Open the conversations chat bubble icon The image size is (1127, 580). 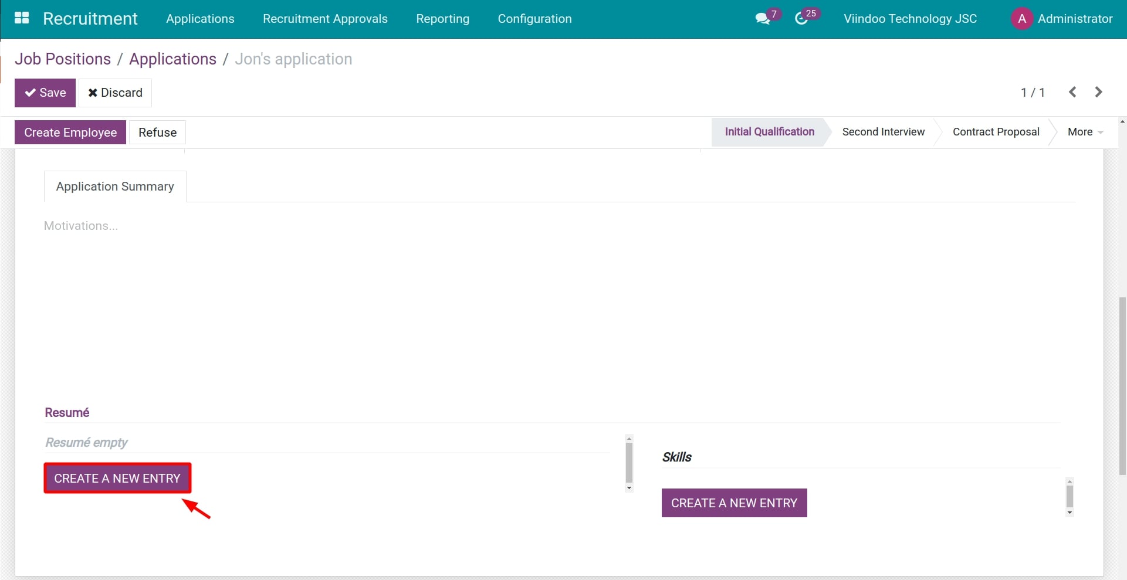point(762,19)
